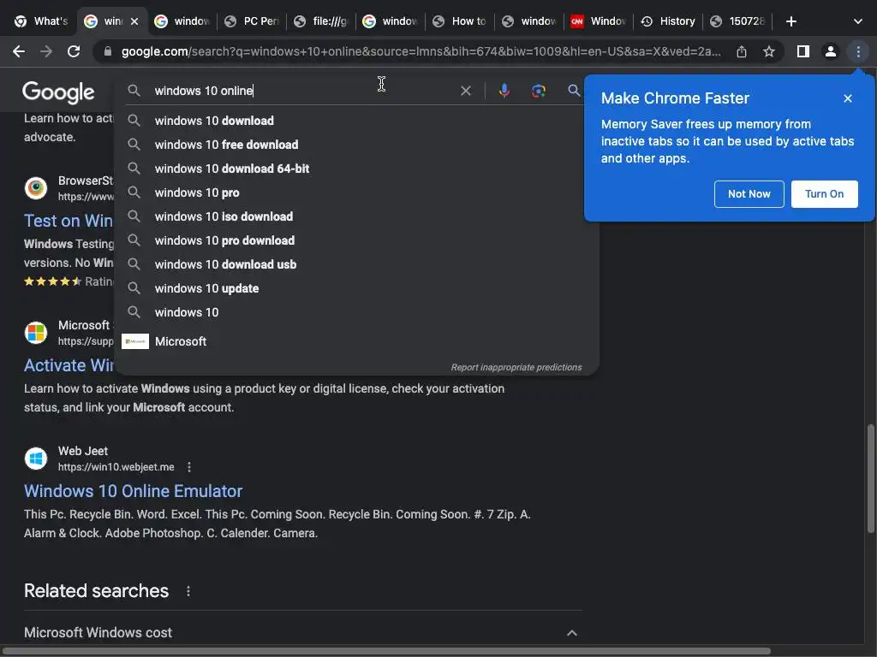Click the horizontal page scrollbar
The height and width of the screenshot is (657, 877).
pyautogui.click(x=386, y=651)
